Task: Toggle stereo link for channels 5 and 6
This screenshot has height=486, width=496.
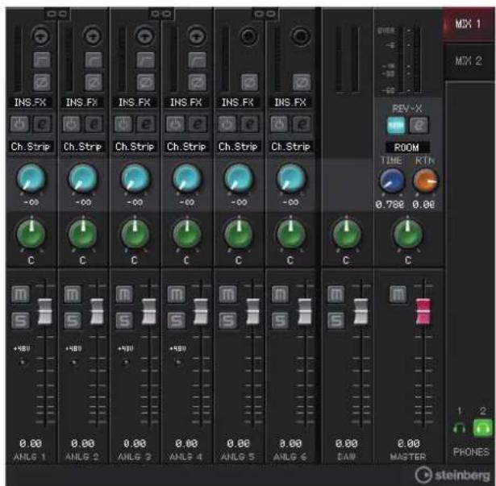Action: click(265, 14)
